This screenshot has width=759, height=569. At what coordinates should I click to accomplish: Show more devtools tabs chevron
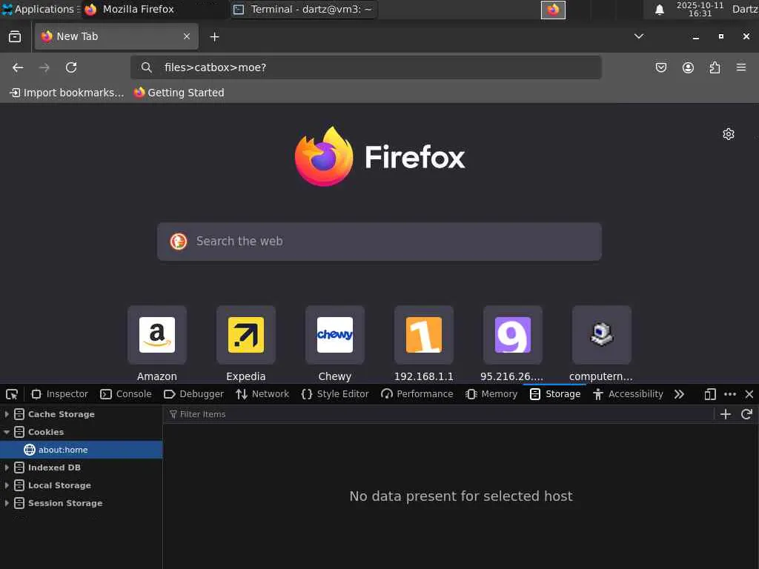coord(679,394)
